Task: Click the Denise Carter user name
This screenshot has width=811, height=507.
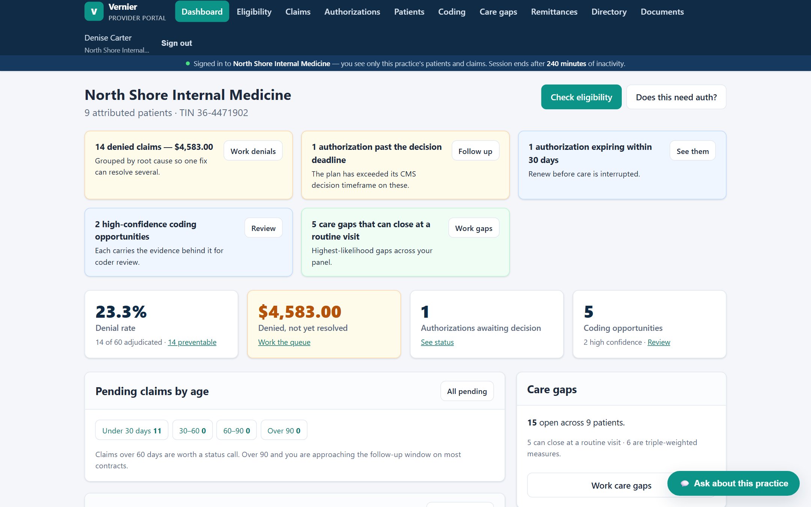Action: [x=108, y=38]
